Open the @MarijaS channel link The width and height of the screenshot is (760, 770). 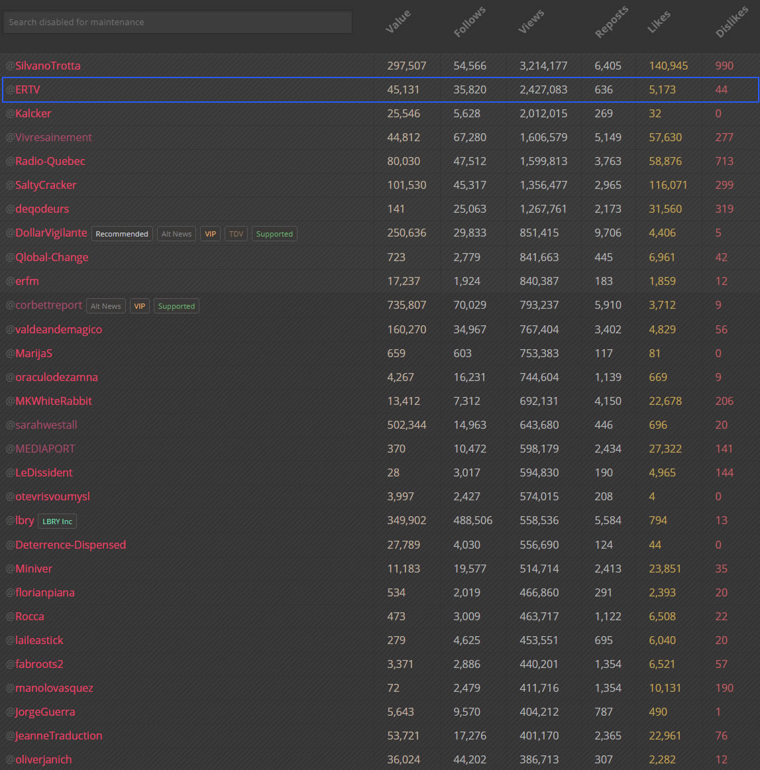(29, 354)
